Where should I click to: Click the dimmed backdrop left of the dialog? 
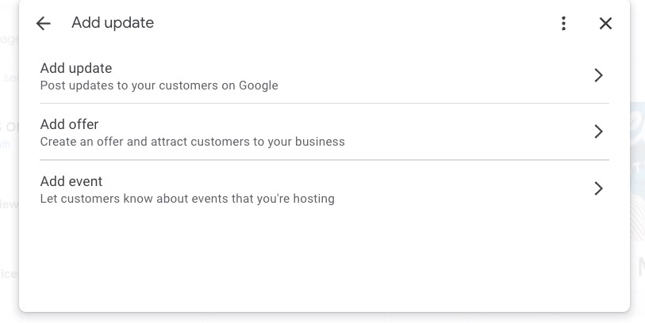8,158
